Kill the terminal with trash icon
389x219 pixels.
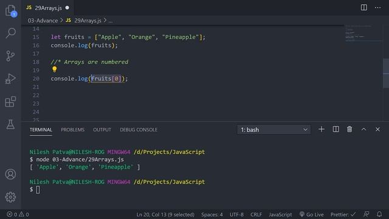coord(349,130)
